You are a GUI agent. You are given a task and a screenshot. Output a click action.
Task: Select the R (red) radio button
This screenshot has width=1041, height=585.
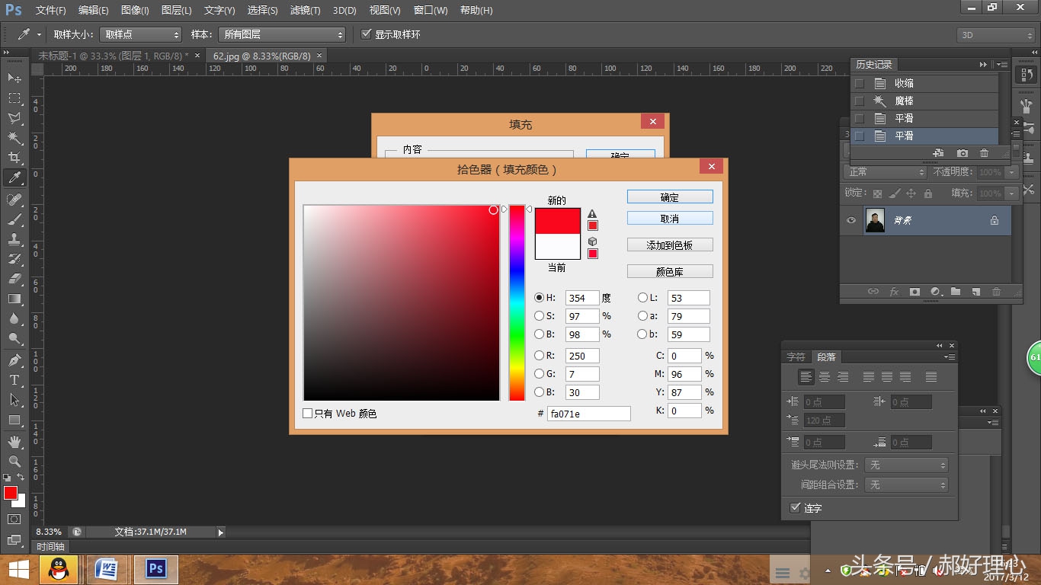[540, 356]
